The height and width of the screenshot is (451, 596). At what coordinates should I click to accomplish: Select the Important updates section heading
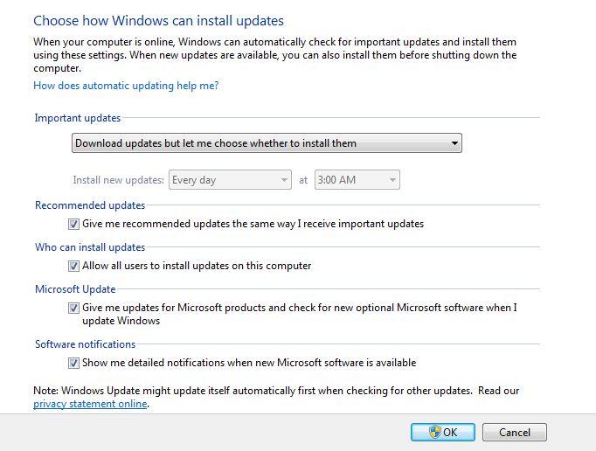coord(78,118)
